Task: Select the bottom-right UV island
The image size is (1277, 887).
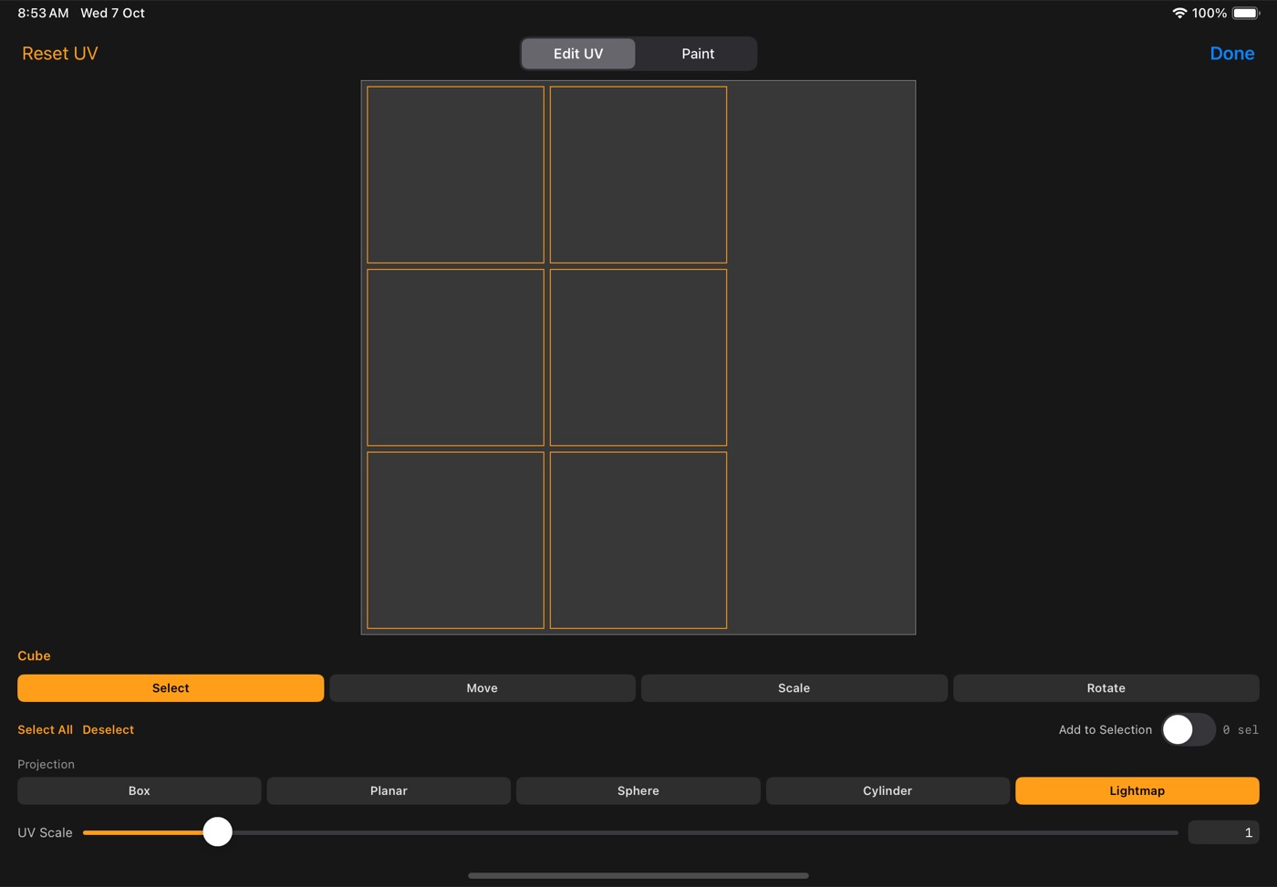Action: [x=638, y=541]
